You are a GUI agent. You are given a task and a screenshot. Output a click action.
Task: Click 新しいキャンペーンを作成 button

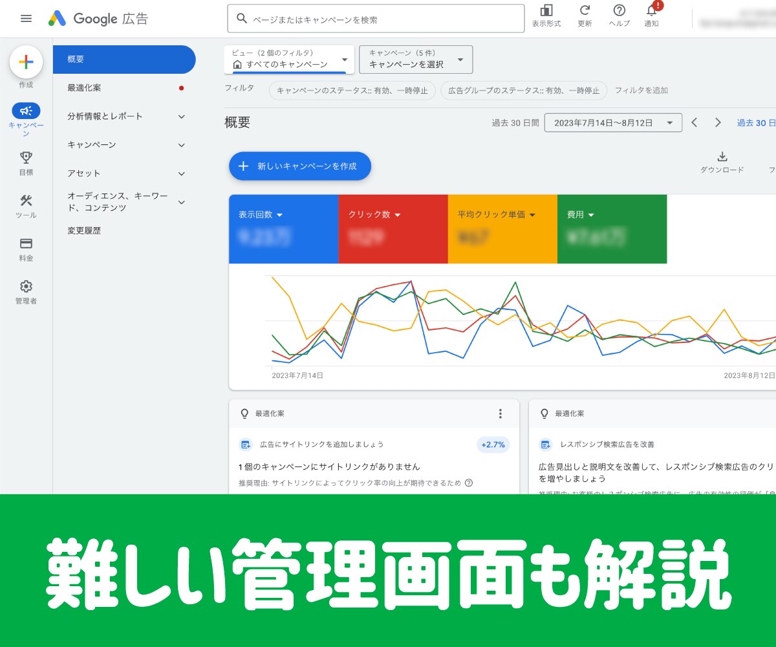pos(300,166)
